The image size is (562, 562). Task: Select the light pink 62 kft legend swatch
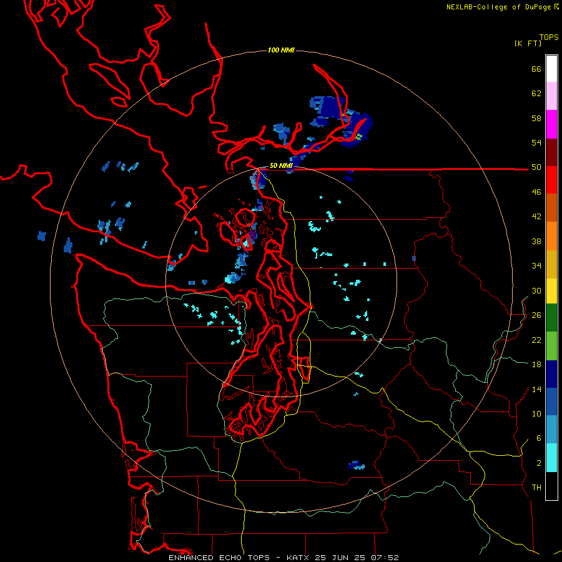pyautogui.click(x=551, y=96)
